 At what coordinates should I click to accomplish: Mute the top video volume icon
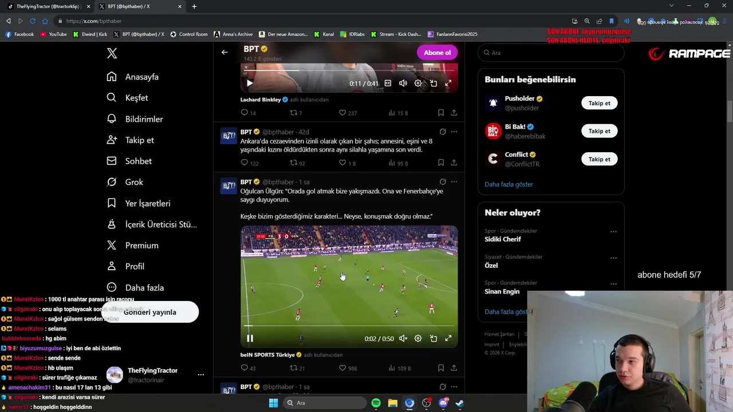(403, 83)
